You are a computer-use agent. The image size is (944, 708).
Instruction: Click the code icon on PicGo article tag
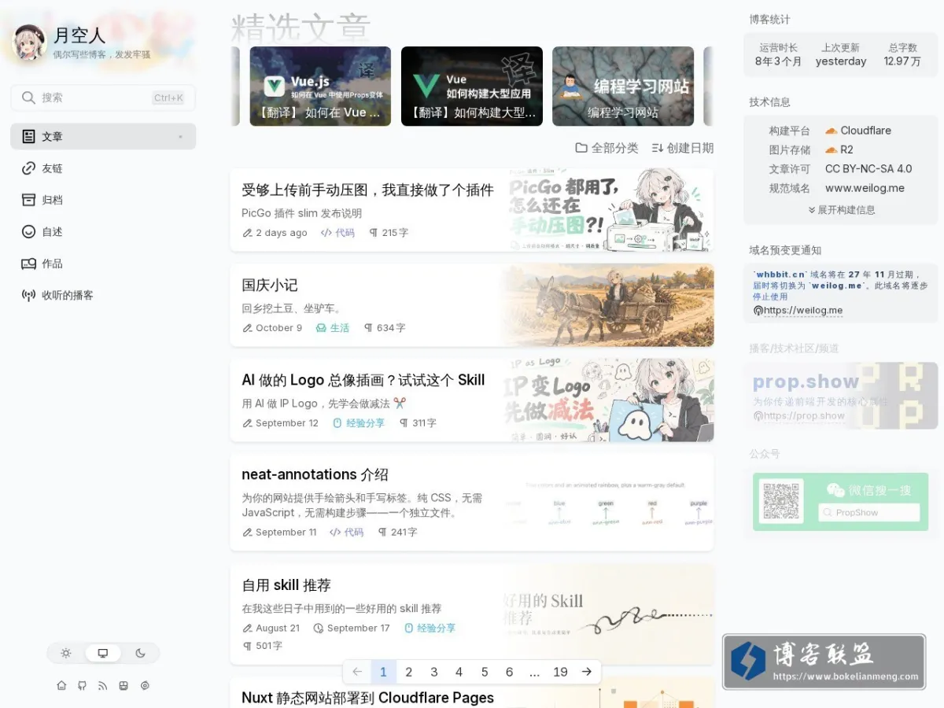click(x=326, y=233)
